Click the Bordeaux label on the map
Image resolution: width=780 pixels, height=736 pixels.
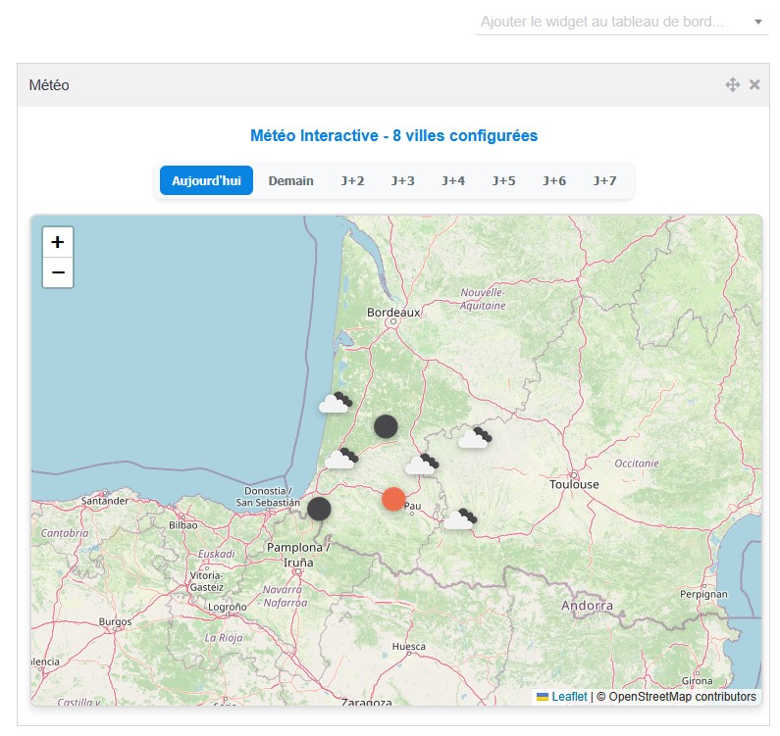pos(393,313)
